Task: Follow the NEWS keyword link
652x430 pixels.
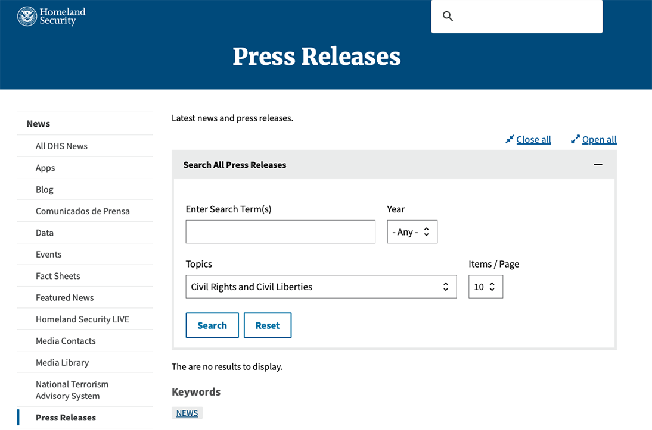Action: pyautogui.click(x=187, y=413)
